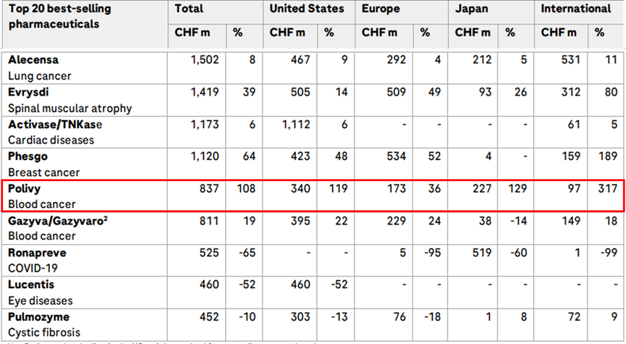Image resolution: width=626 pixels, height=344 pixels.
Task: Select the Evrysdi row label
Action: coord(30,93)
